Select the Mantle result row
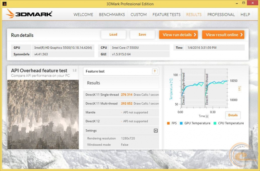Screen dimensions: 260x171 [121, 113]
